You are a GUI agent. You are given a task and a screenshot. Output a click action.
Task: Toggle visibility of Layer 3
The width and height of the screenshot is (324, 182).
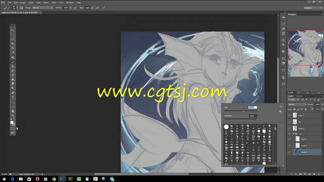pyautogui.click(x=289, y=128)
